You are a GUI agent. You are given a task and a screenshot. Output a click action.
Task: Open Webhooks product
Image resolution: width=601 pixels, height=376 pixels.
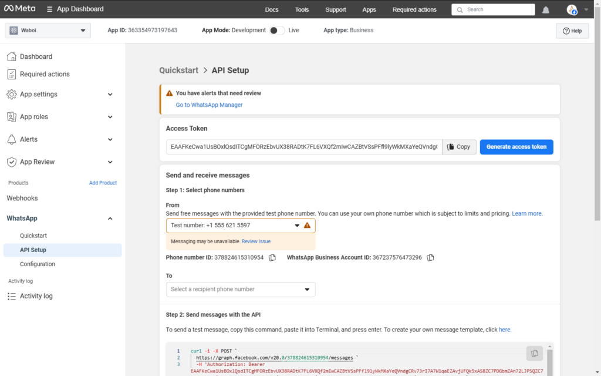click(x=22, y=199)
